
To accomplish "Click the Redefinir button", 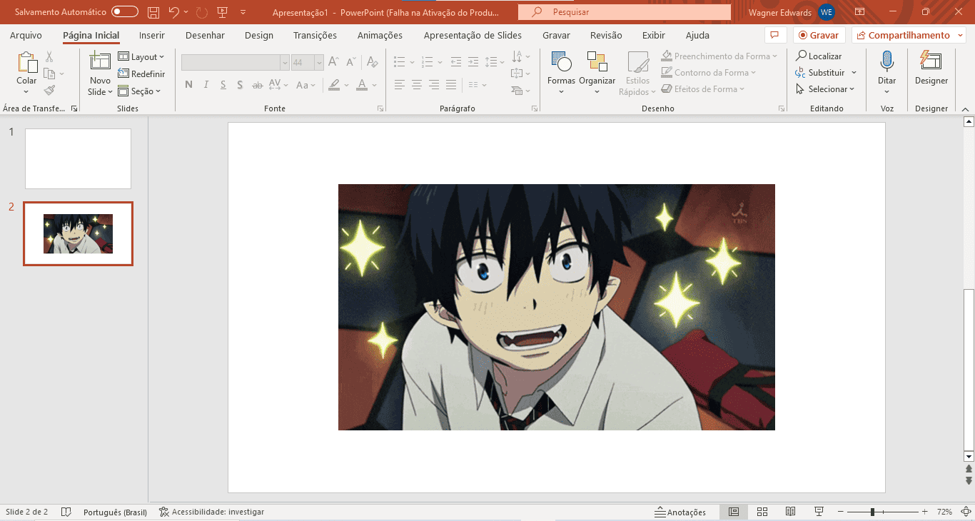I will [141, 74].
